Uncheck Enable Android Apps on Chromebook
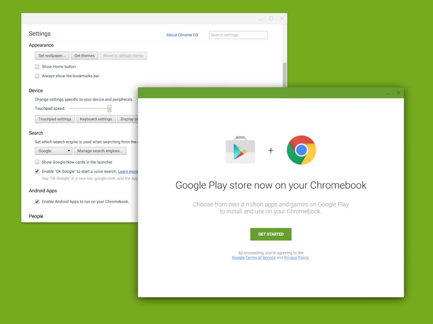This screenshot has height=324, width=433. [x=37, y=202]
